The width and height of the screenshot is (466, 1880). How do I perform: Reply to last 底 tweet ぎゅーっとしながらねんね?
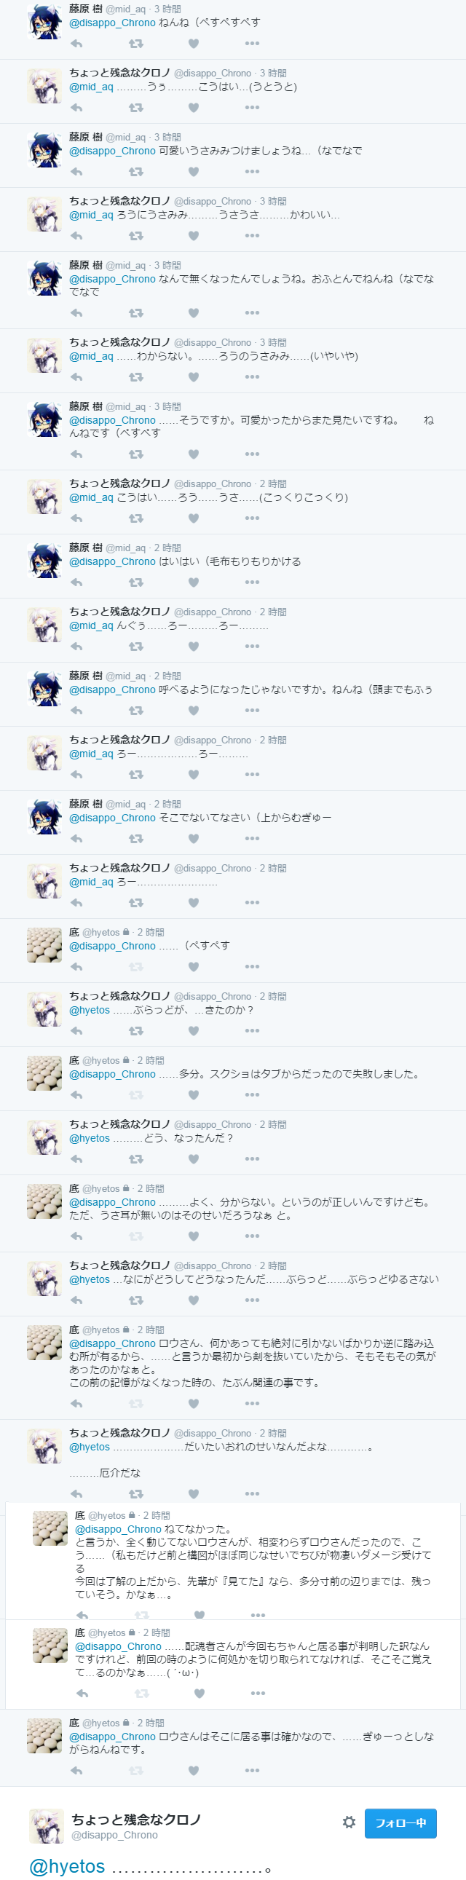tap(76, 1771)
